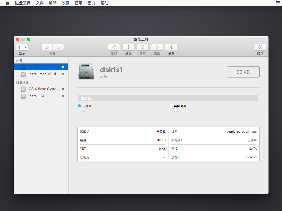Open the 磁盘工具 application menu
This screenshot has height=211, width=282.
(x=23, y=3)
